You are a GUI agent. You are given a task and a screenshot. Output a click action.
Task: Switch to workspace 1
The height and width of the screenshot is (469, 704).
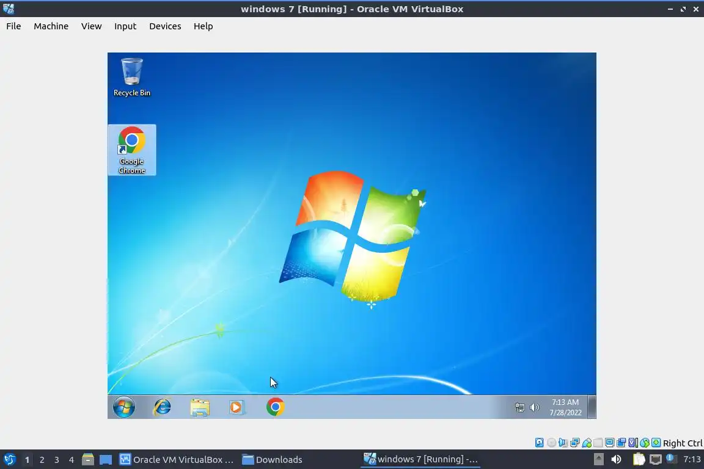click(x=27, y=460)
